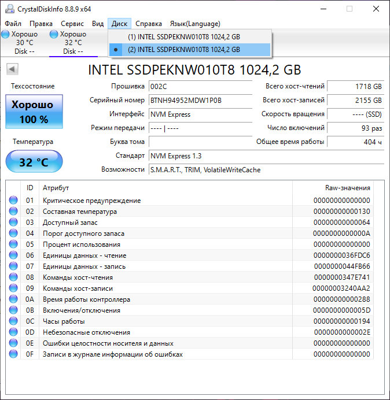This screenshot has height=400, width=390.
Task: Click status orb of attribute 08 row
Action: (x=13, y=277)
